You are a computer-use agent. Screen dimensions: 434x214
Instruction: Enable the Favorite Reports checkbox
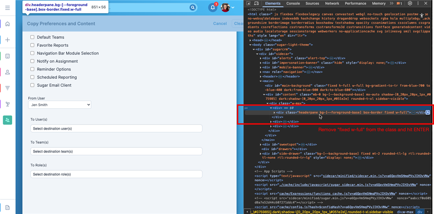tap(32, 45)
